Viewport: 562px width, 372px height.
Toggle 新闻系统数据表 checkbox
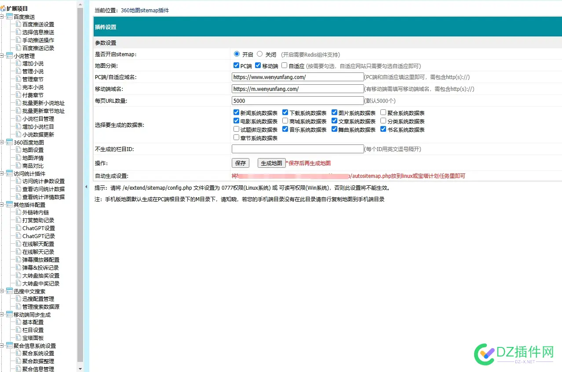pos(237,112)
